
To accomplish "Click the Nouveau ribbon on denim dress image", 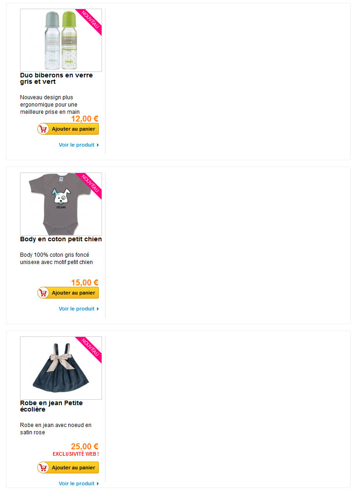I will 91,348.
